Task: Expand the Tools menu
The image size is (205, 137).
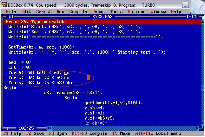Action: (116, 12)
